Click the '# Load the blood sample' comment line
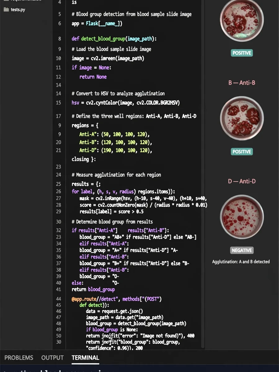Image resolution: width=279 pixels, height=372 pixels. pos(112,49)
